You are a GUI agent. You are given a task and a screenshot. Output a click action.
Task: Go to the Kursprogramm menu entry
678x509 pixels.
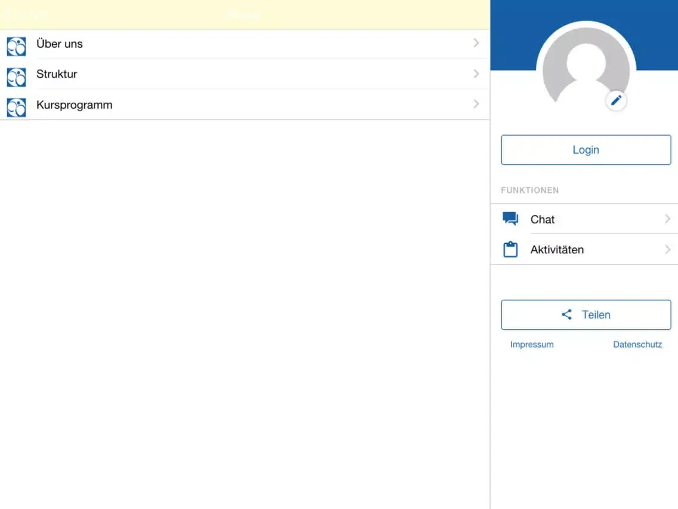tap(74, 105)
